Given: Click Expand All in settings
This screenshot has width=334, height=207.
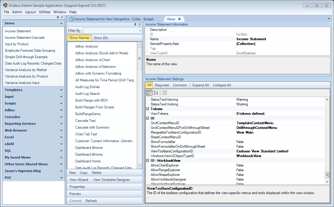Looking at the screenshot, I should [200, 85].
